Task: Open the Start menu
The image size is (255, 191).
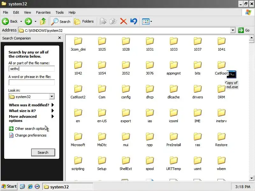Action: tap(9, 186)
